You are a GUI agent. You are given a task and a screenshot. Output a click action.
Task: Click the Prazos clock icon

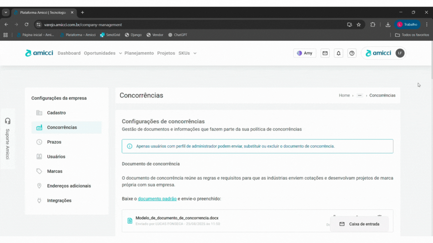point(39,142)
